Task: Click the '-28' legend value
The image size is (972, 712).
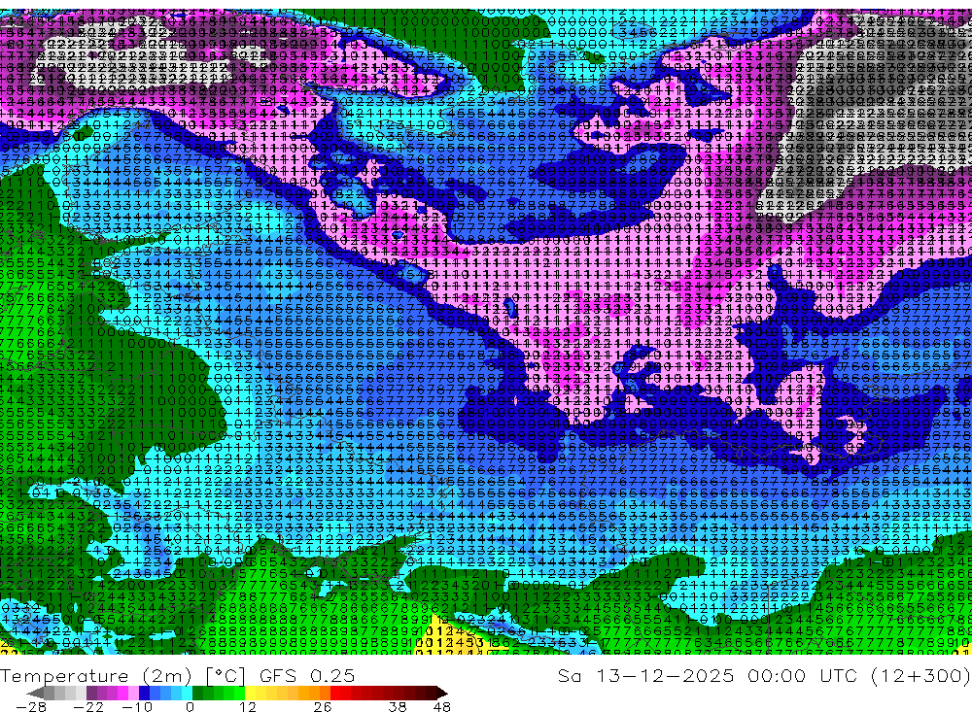Action: 31,707
